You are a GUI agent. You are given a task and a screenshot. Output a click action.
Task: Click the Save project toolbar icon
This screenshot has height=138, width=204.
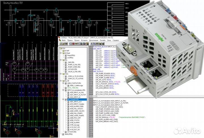coord(66,44)
